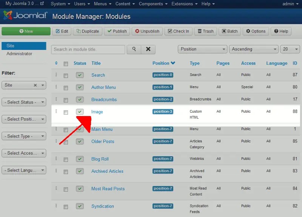Image resolution: width=302 pixels, height=217 pixels.
Task: Toggle published status of Blog Roll
Action: tap(80, 159)
